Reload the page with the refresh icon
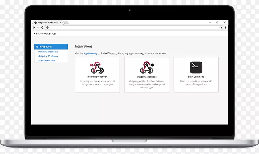This screenshot has width=259, height=154. [x=43, y=28]
